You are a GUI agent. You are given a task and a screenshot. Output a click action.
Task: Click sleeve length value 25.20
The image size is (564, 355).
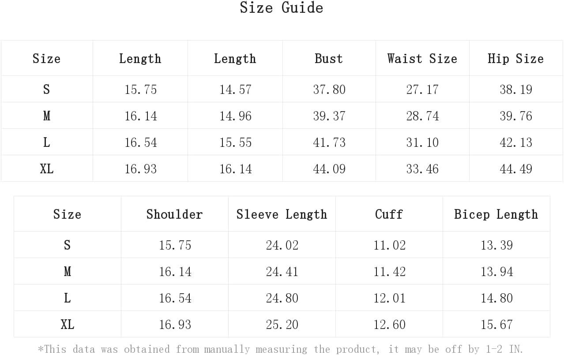(x=282, y=325)
